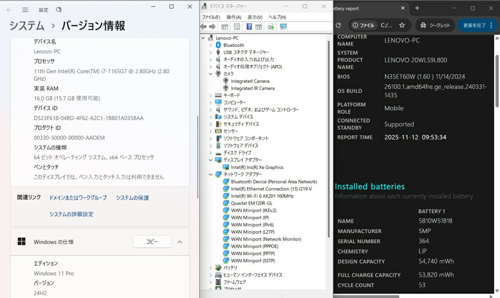Screen dimensions: 500x298
Task: Click the Properties icon in Device Manager toolbar
Action: tap(237, 27)
